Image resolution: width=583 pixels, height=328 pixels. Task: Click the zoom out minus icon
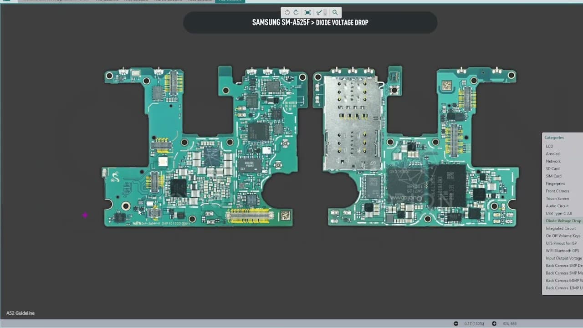455,323
